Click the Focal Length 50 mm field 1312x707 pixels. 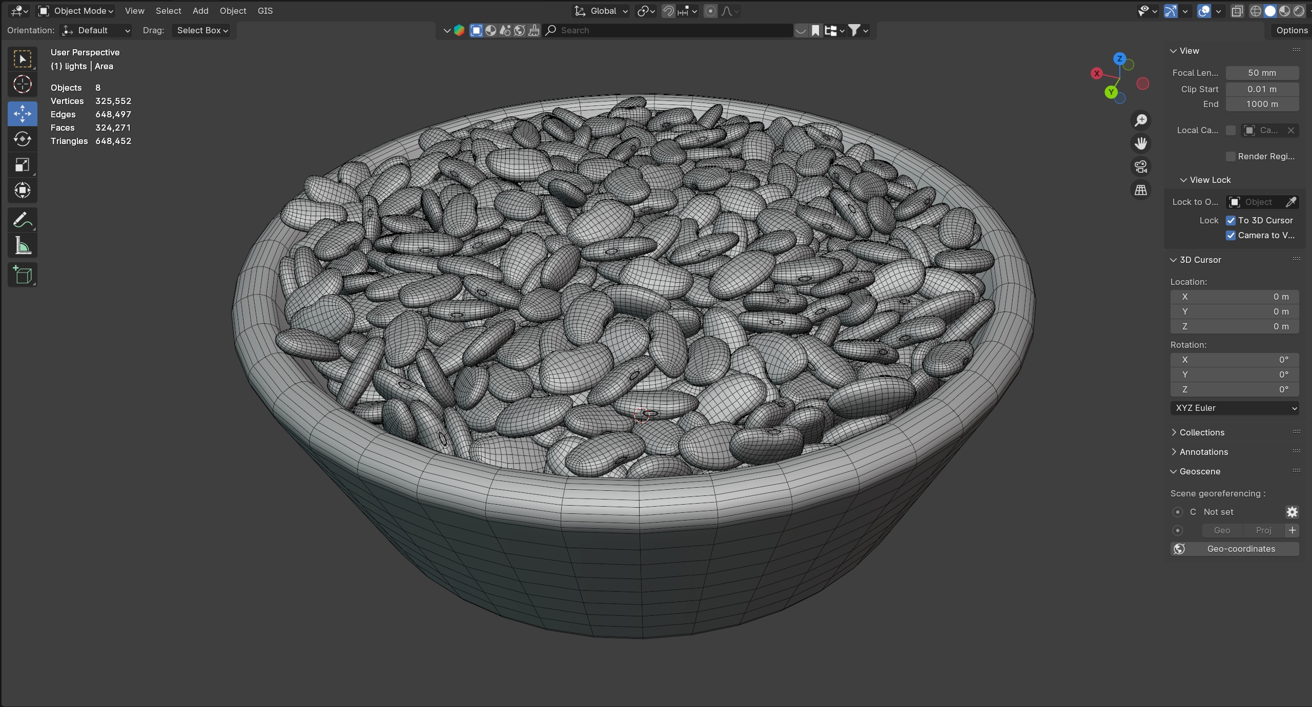[1261, 73]
